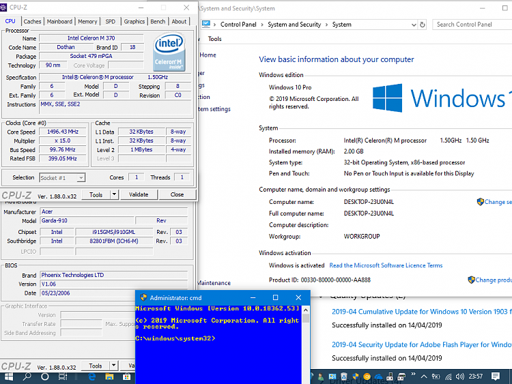Click Tools button in back CPU-Z window

(96, 366)
